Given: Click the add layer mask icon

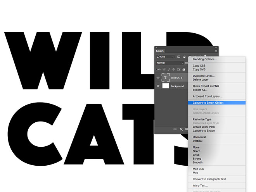Looking at the screenshot, I should [187, 129].
